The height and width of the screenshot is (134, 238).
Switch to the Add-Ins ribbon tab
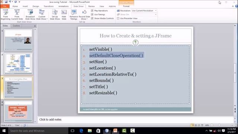pos(112,6)
